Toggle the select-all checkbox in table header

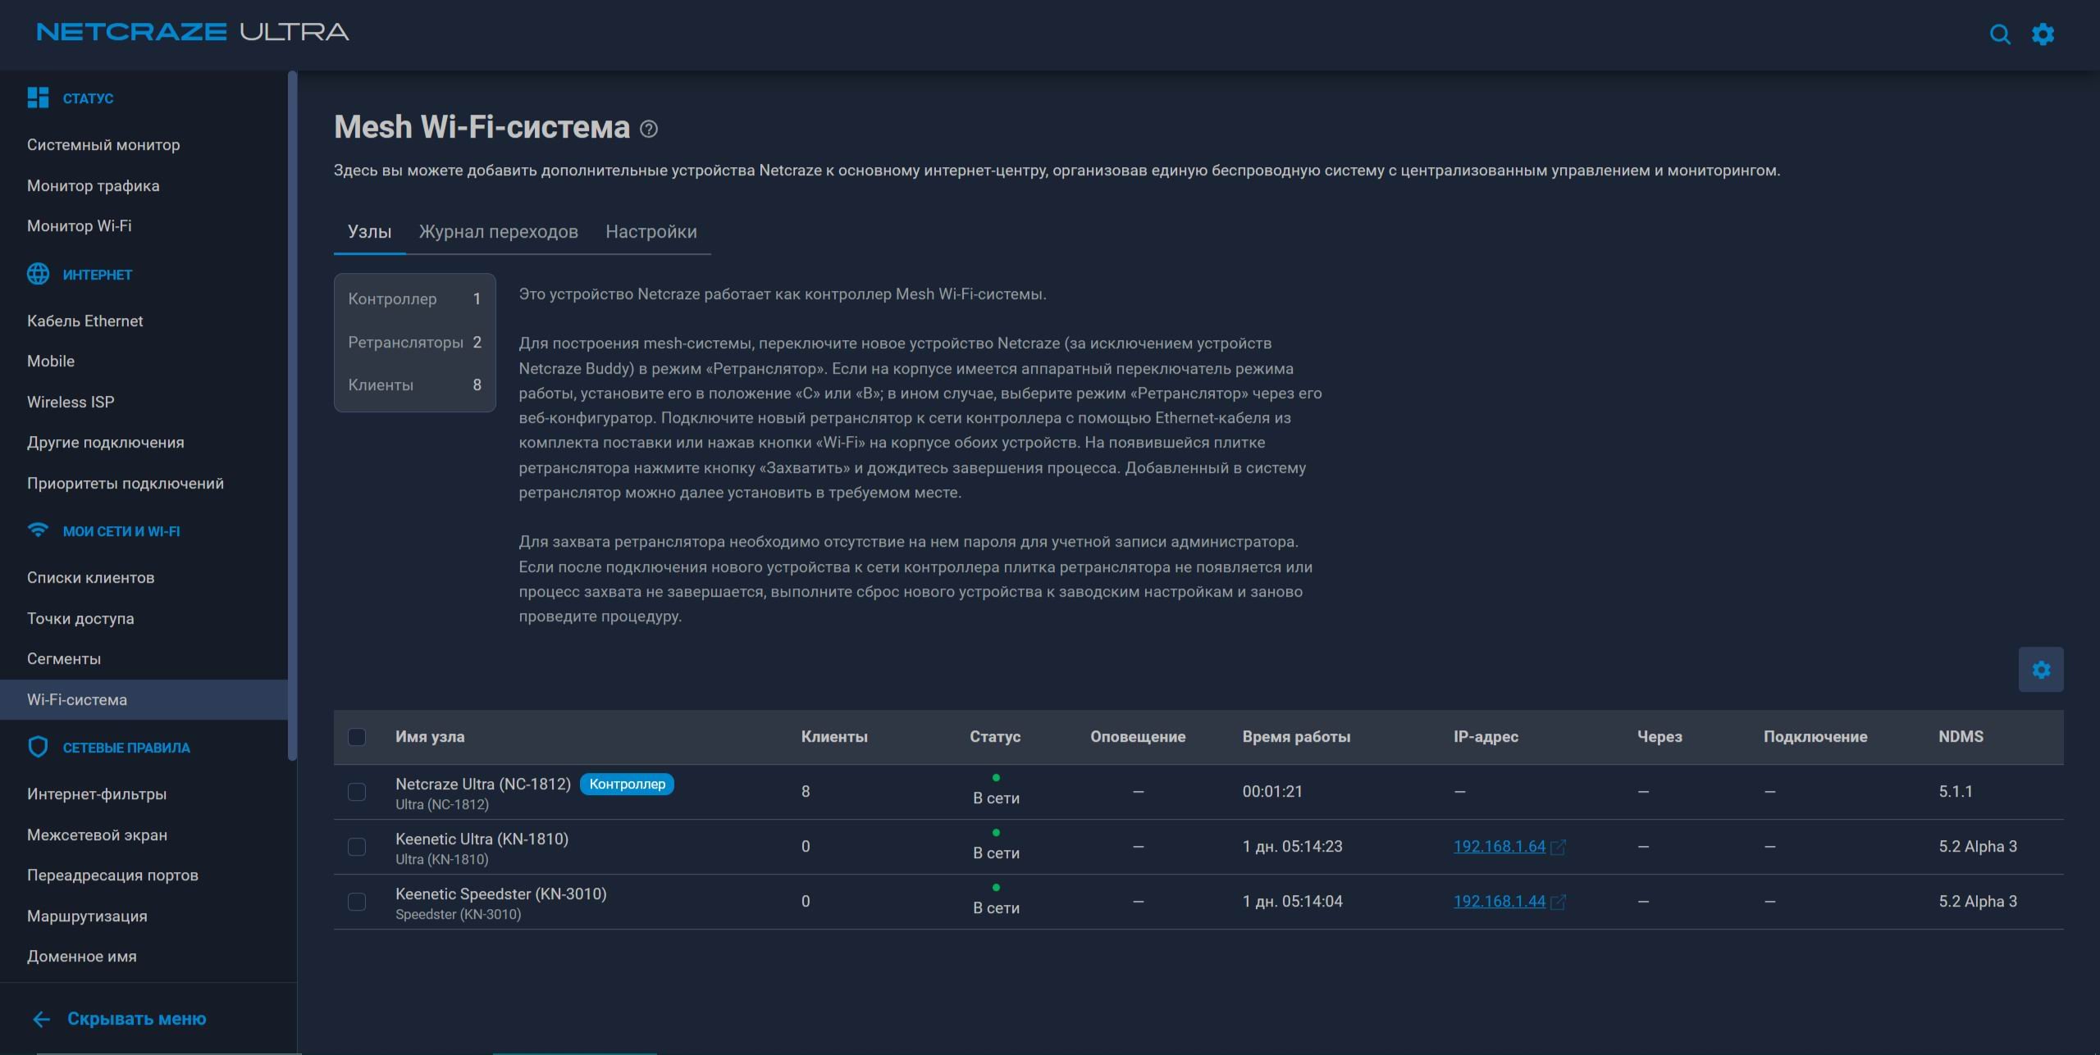[x=357, y=737]
